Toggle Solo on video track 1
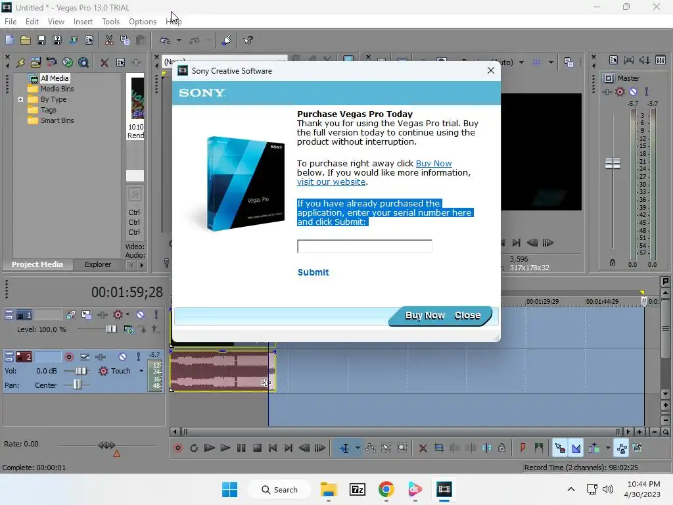 [x=156, y=315]
